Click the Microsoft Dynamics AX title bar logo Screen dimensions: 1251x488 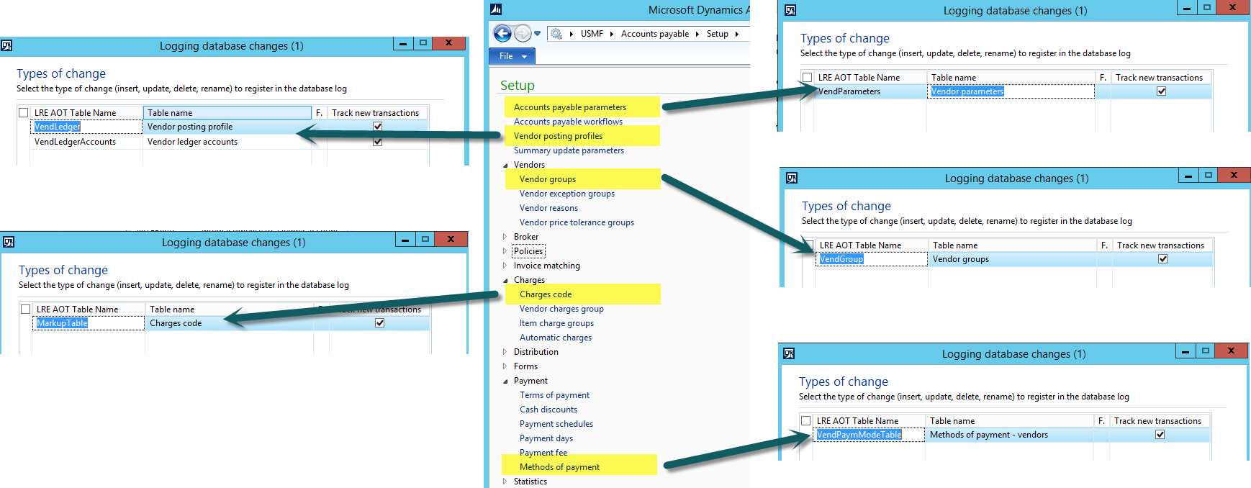coord(496,9)
